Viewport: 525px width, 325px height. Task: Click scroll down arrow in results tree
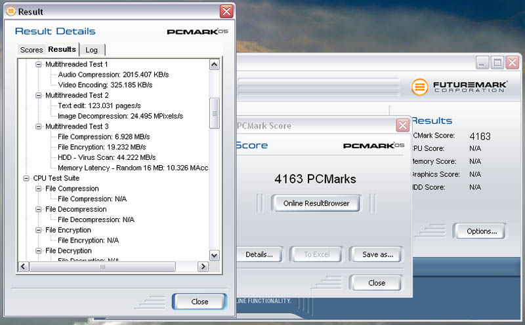pyautogui.click(x=215, y=256)
